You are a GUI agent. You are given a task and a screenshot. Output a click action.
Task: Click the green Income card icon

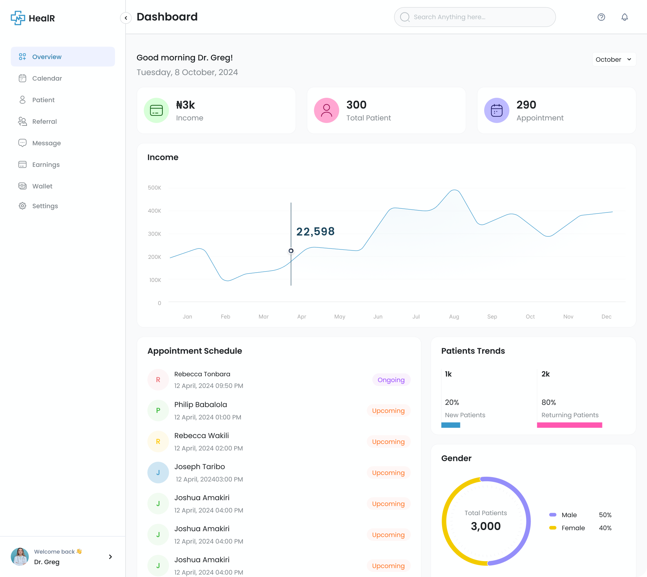tap(156, 111)
